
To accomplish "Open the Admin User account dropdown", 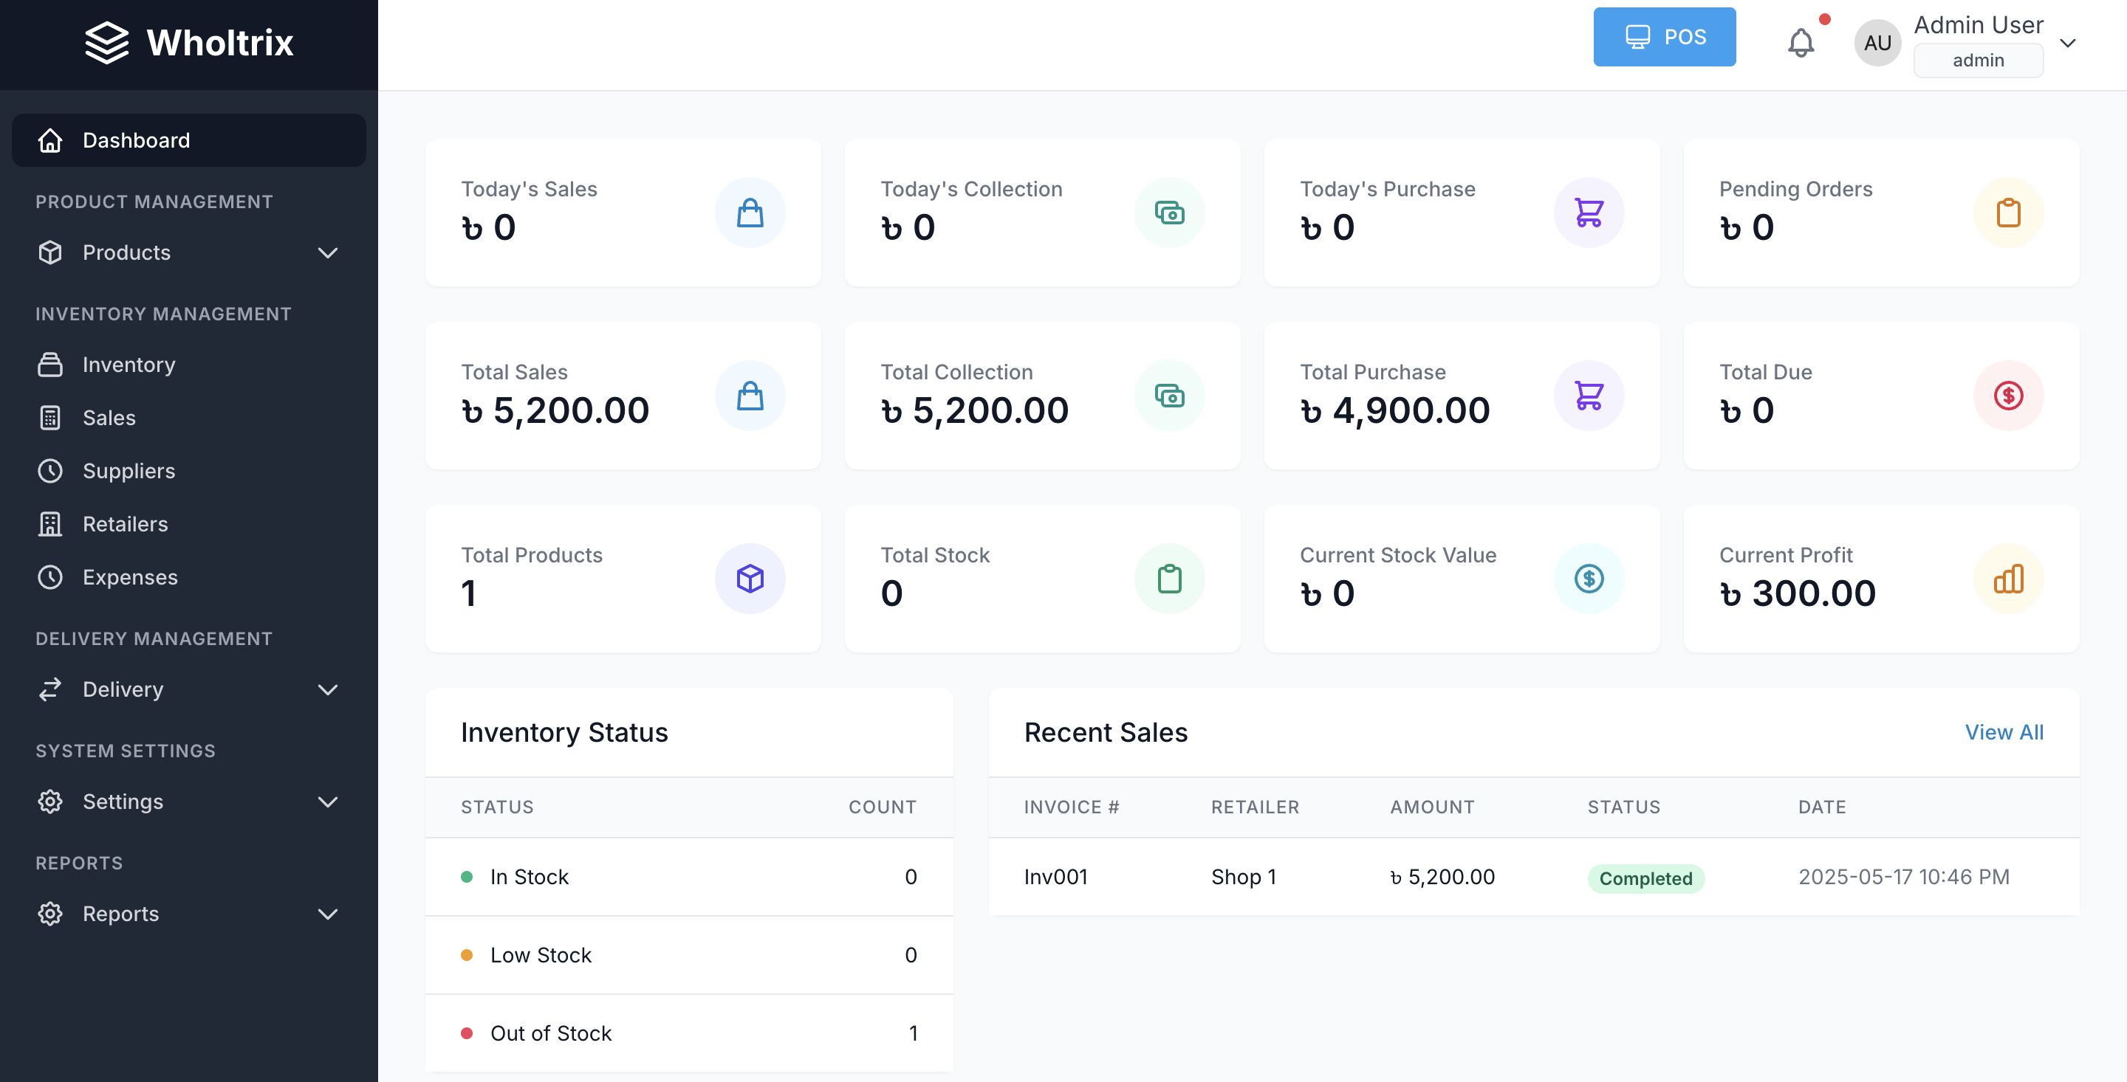I will click(2066, 43).
